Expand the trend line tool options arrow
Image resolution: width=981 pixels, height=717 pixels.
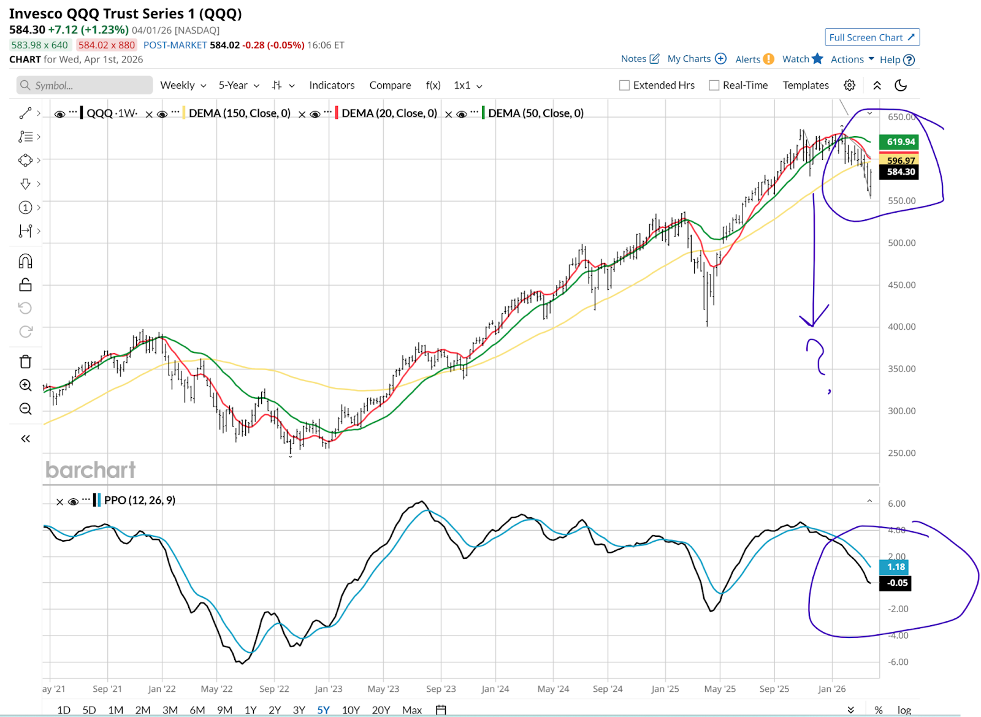39,113
